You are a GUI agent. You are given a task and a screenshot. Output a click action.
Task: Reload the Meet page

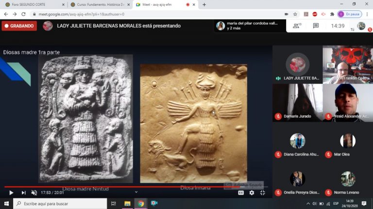point(23,14)
